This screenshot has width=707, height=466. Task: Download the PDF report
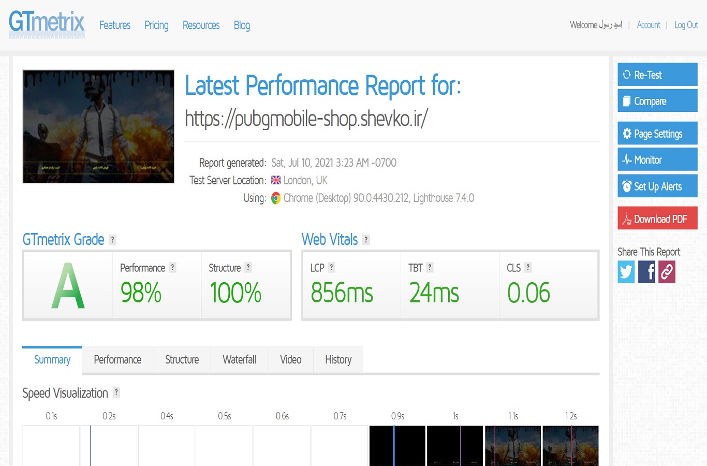(x=657, y=219)
